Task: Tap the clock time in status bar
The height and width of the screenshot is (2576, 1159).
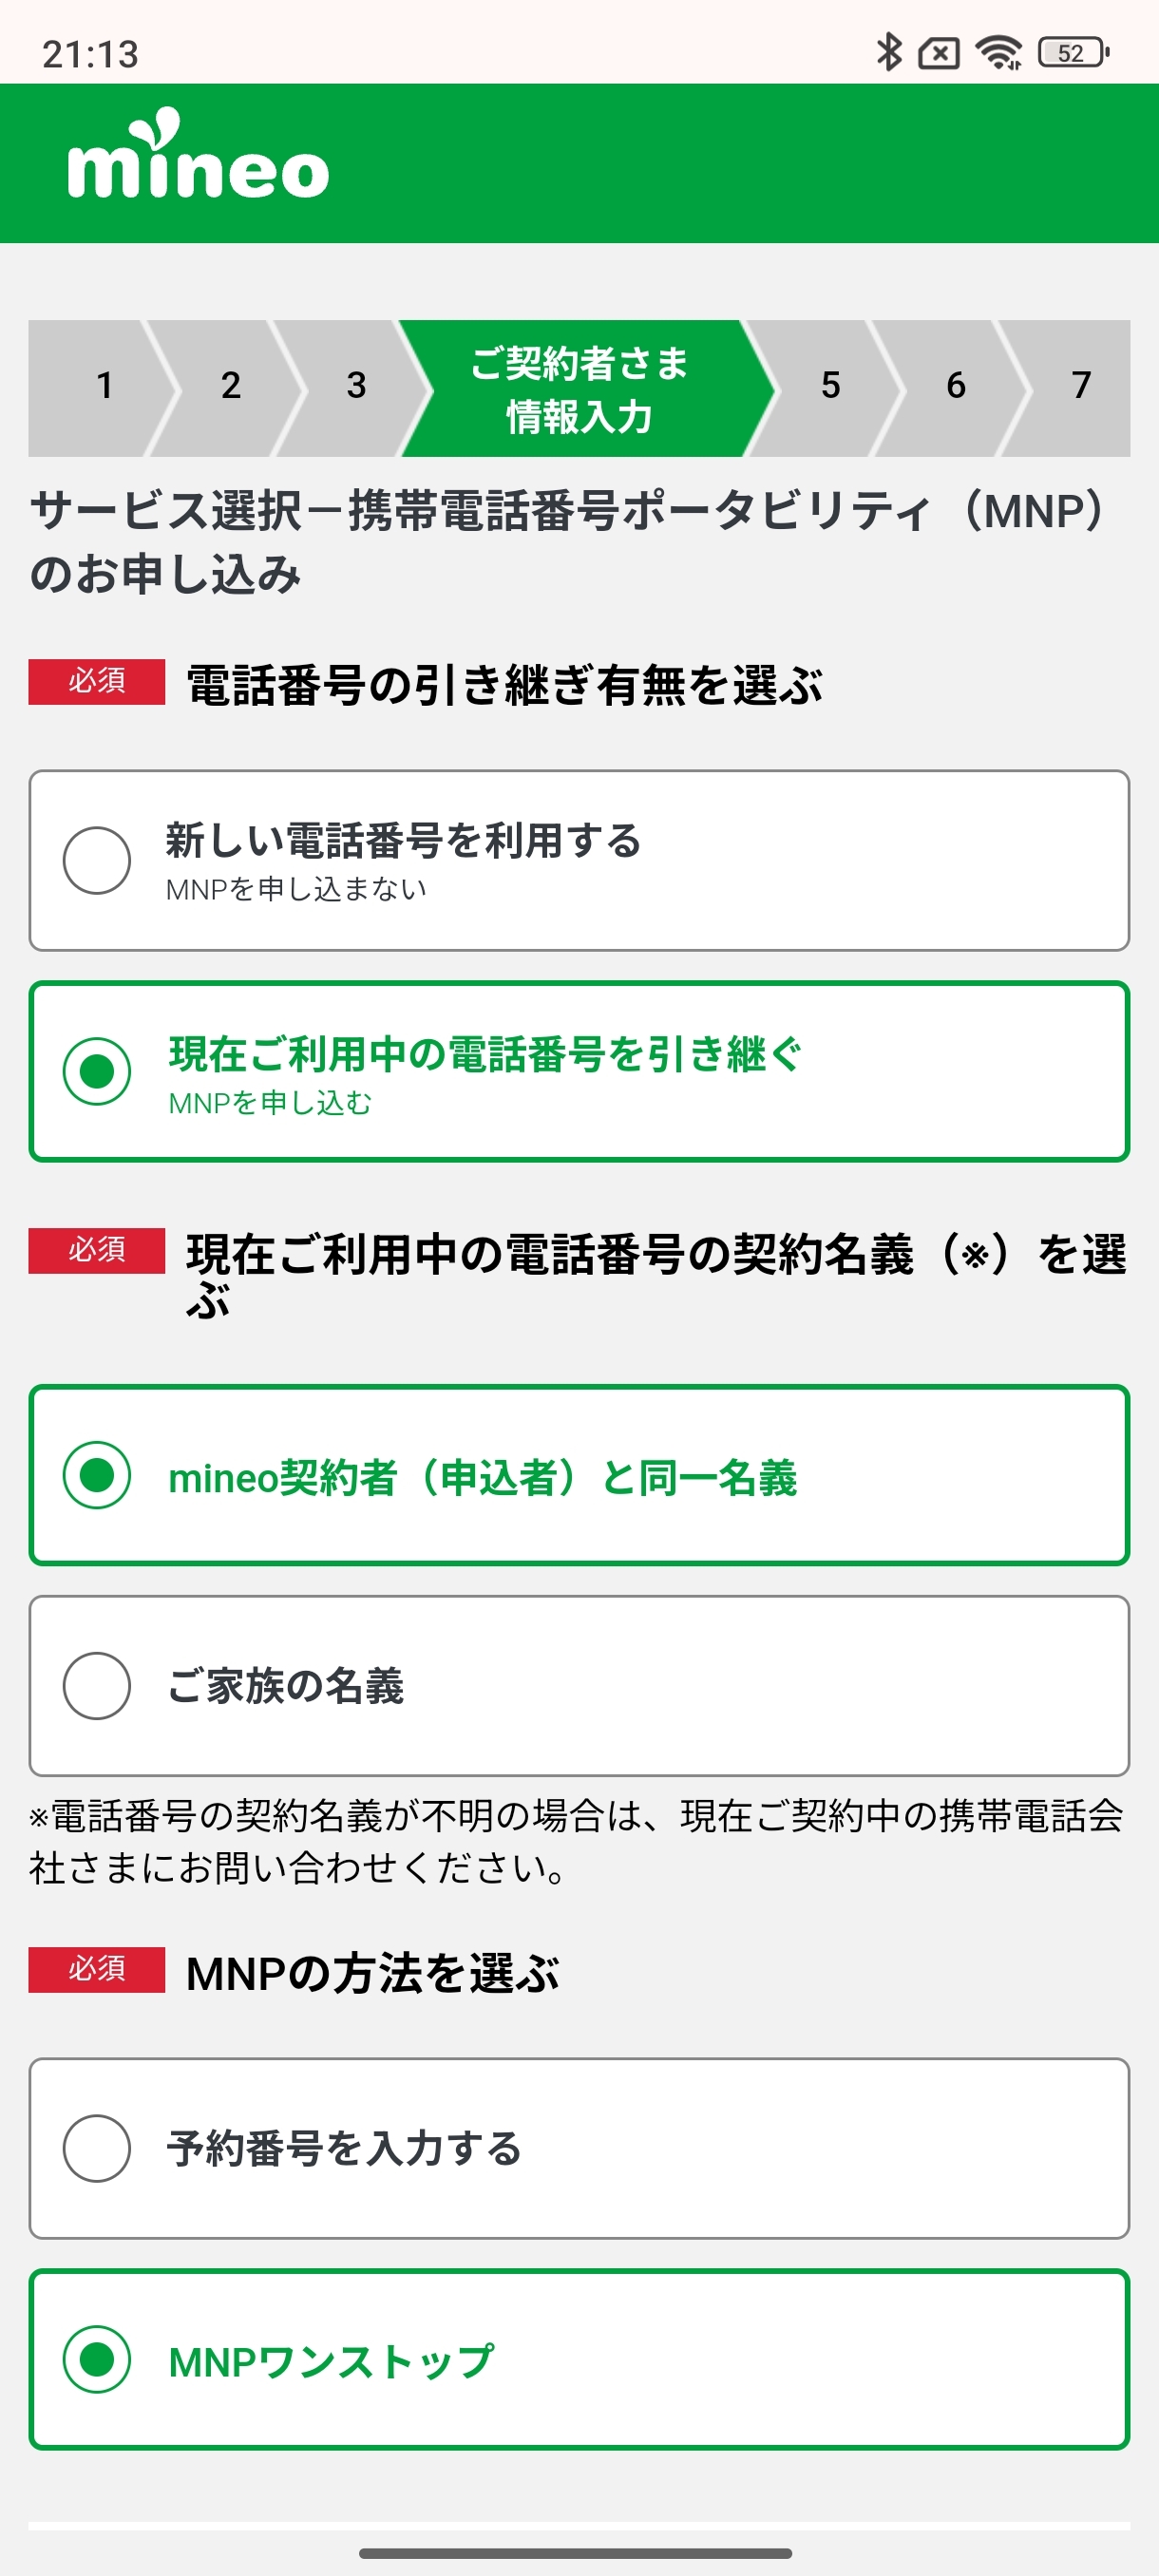Action: (x=90, y=54)
